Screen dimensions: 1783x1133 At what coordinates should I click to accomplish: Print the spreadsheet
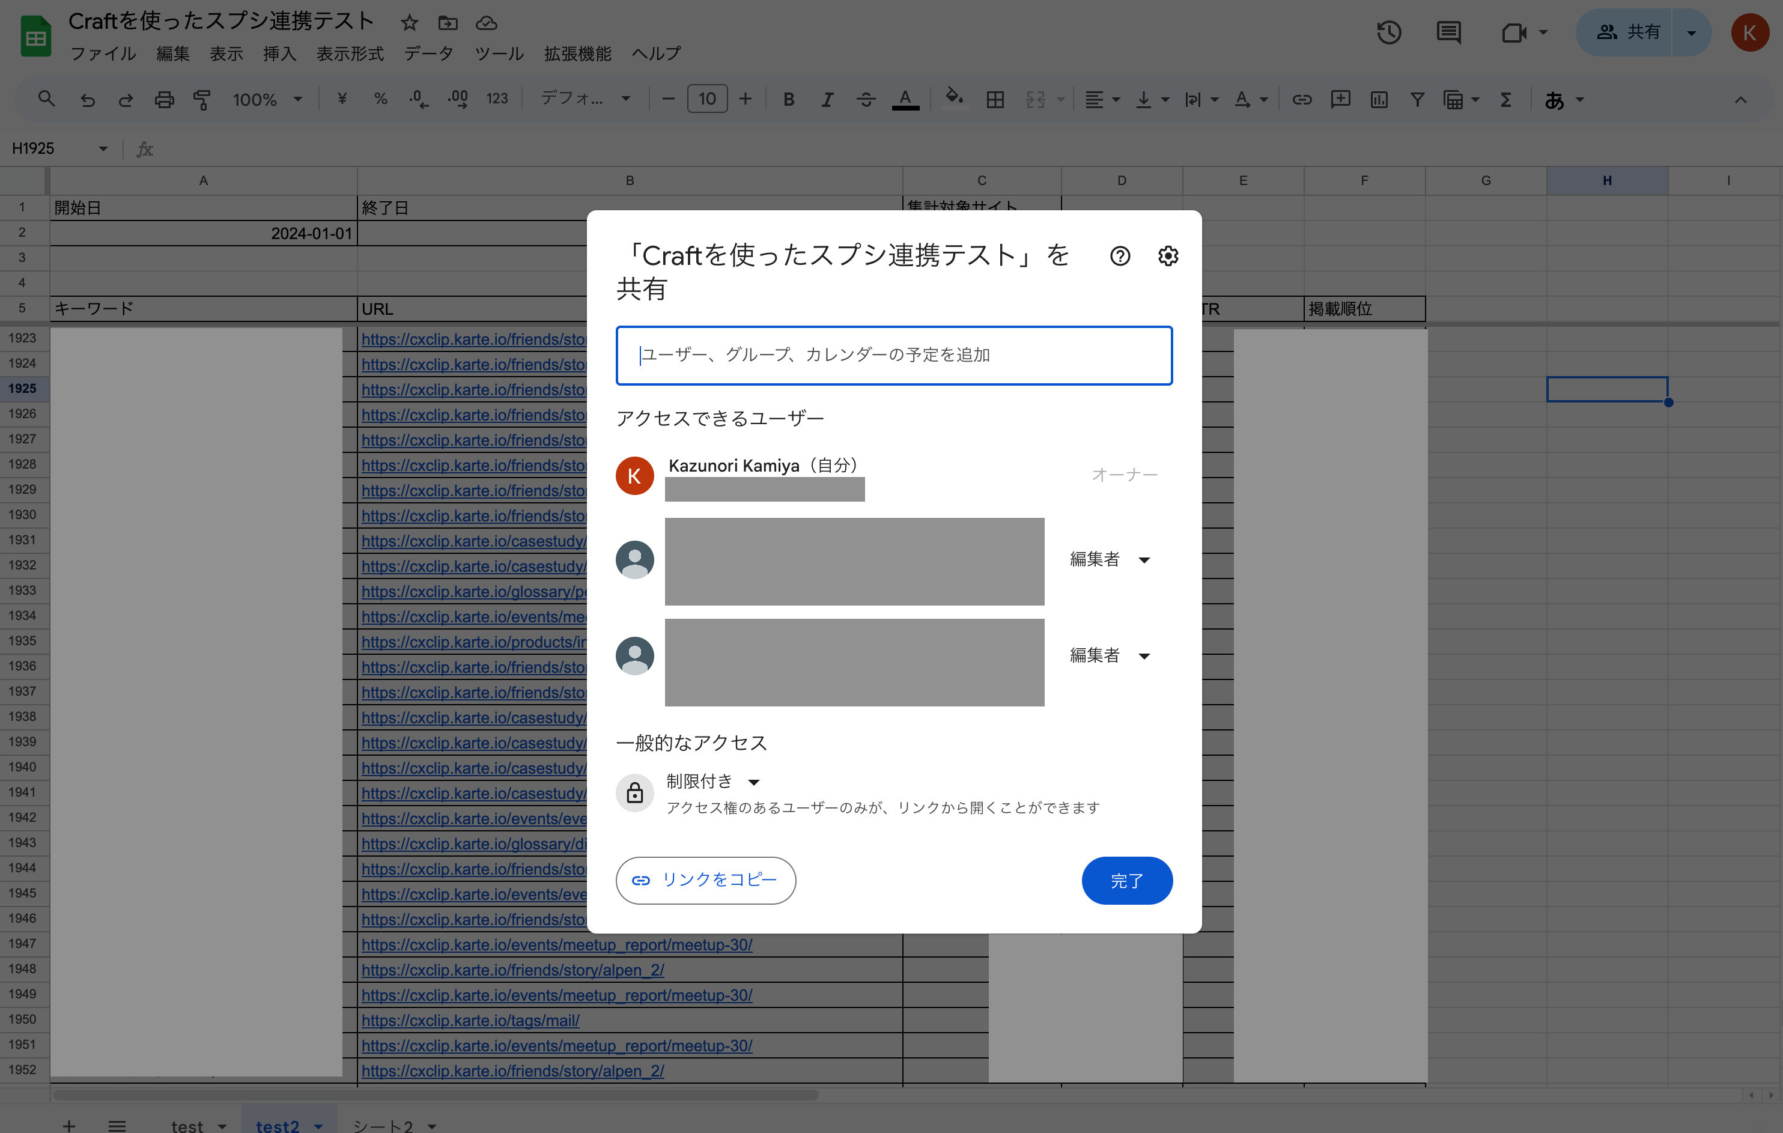[x=165, y=99]
